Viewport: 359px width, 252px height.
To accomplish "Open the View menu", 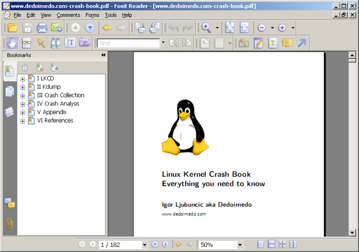I will [46, 15].
